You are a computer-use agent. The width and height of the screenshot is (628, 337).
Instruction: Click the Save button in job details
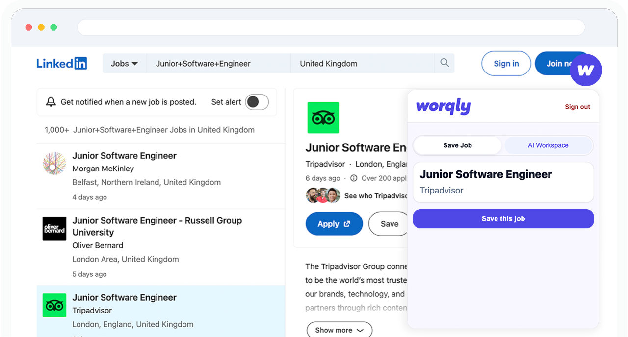(x=389, y=224)
